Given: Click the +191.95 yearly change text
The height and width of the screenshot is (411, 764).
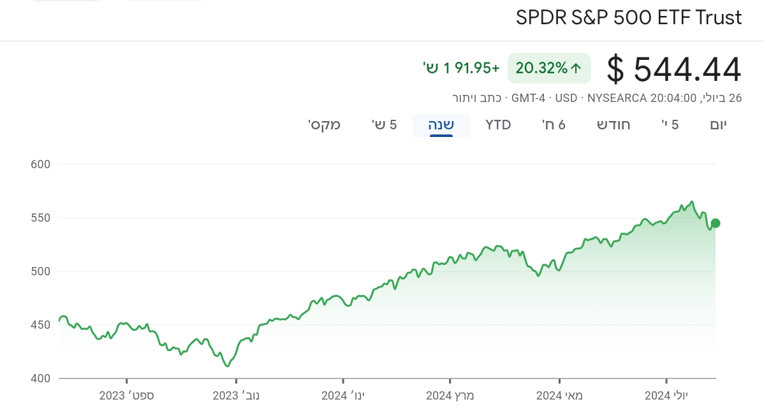Looking at the screenshot, I should pos(461,68).
